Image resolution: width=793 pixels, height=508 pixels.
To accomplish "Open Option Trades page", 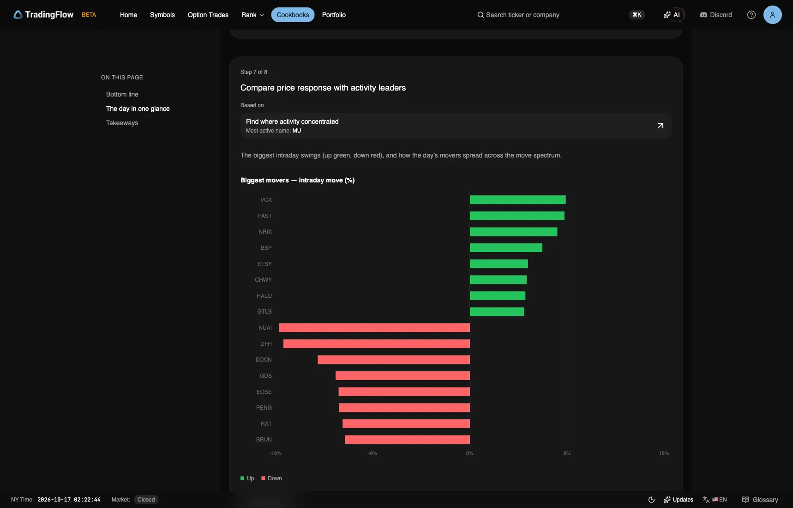I will (208, 15).
